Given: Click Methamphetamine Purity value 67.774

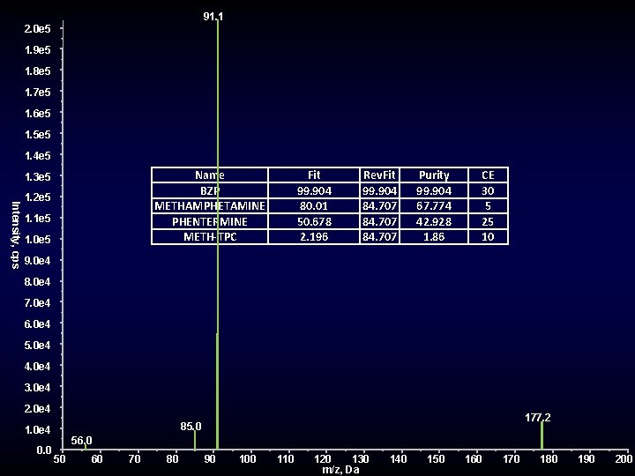Looking at the screenshot, I should [x=434, y=206].
